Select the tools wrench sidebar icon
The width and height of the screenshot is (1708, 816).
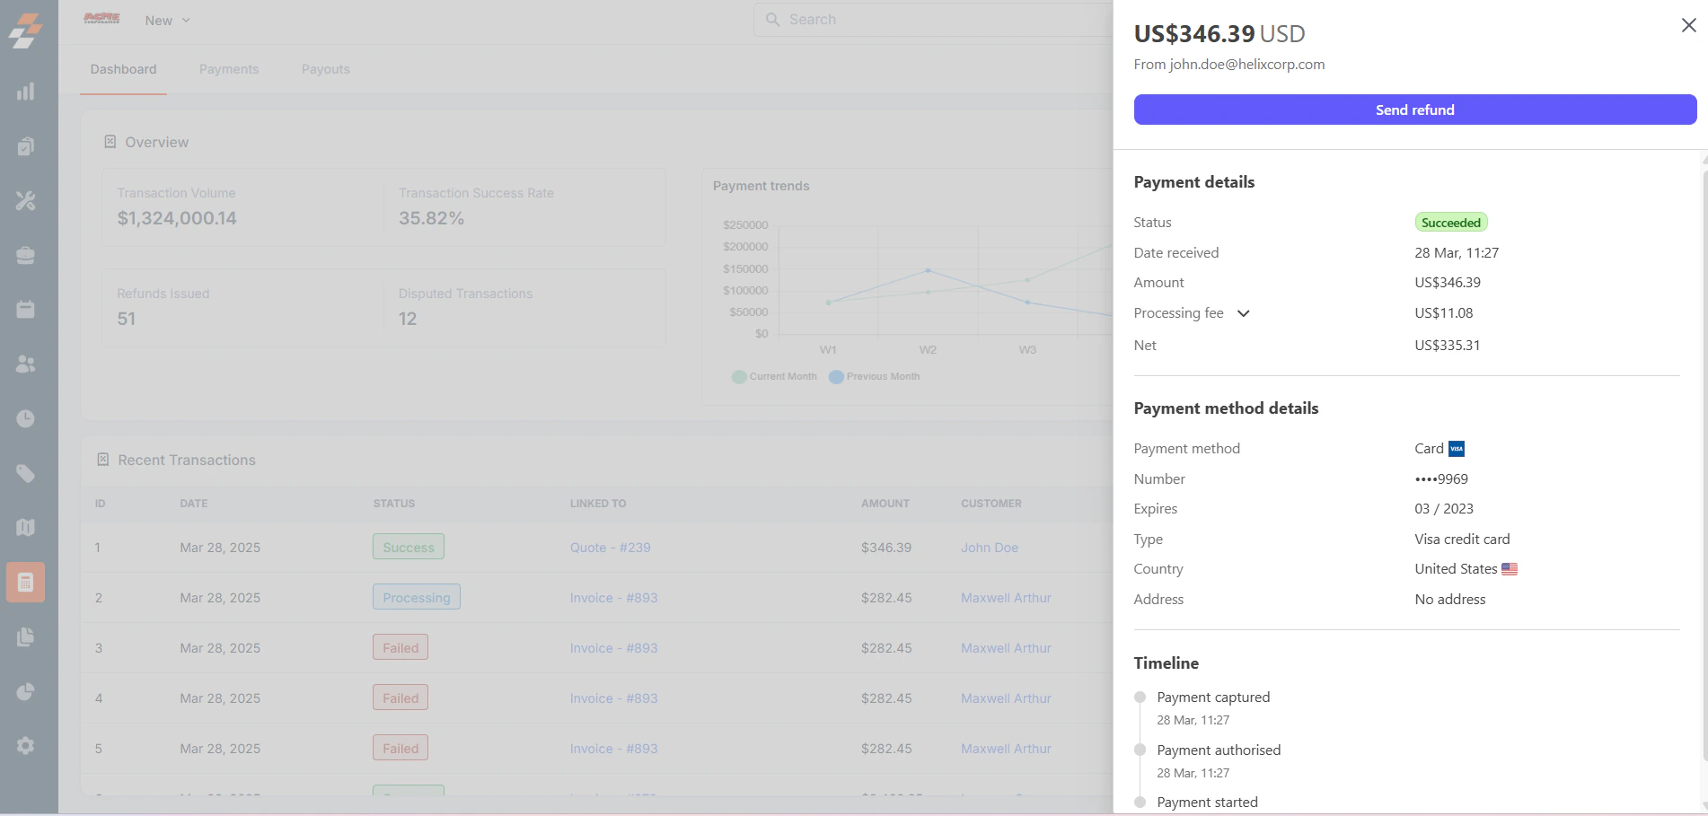click(x=25, y=201)
